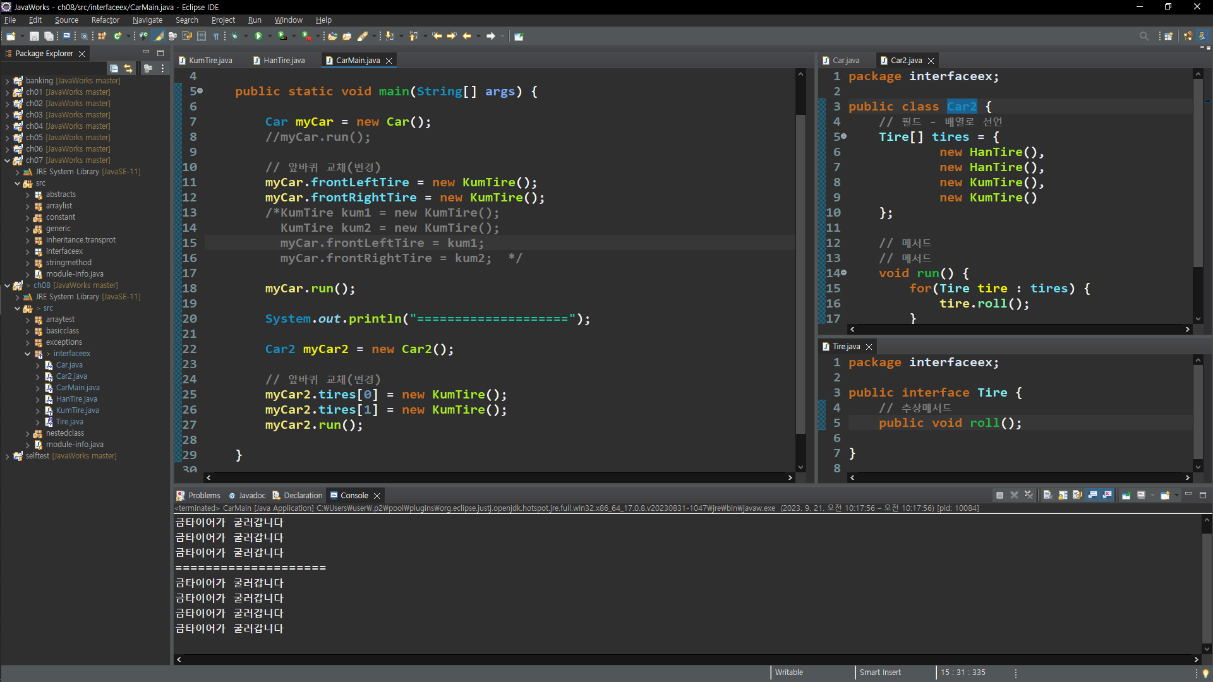Click the Debug bug icon
The image size is (1213, 682).
pyautogui.click(x=234, y=36)
